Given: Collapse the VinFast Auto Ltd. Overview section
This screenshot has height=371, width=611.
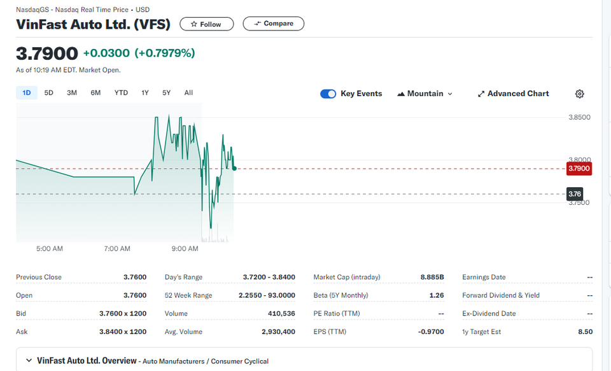Looking at the screenshot, I should point(29,360).
